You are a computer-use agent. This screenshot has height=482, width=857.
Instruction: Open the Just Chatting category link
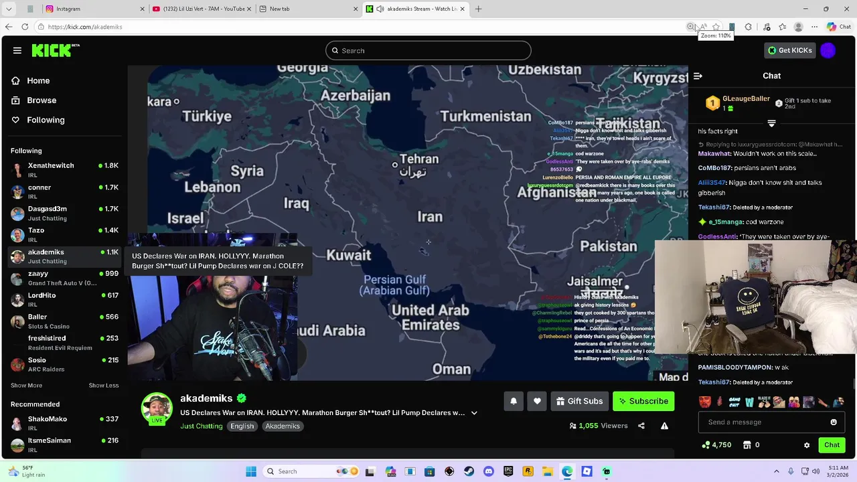point(201,426)
